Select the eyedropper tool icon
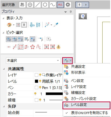Viewport: 111px width, 117px height. point(56,25)
